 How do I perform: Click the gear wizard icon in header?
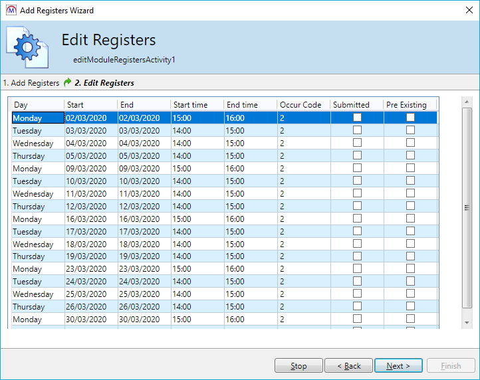click(27, 47)
